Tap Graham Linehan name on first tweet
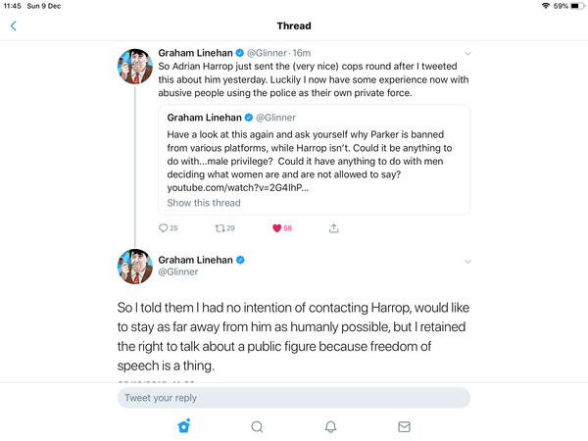This screenshot has width=588, height=441. tap(199, 52)
